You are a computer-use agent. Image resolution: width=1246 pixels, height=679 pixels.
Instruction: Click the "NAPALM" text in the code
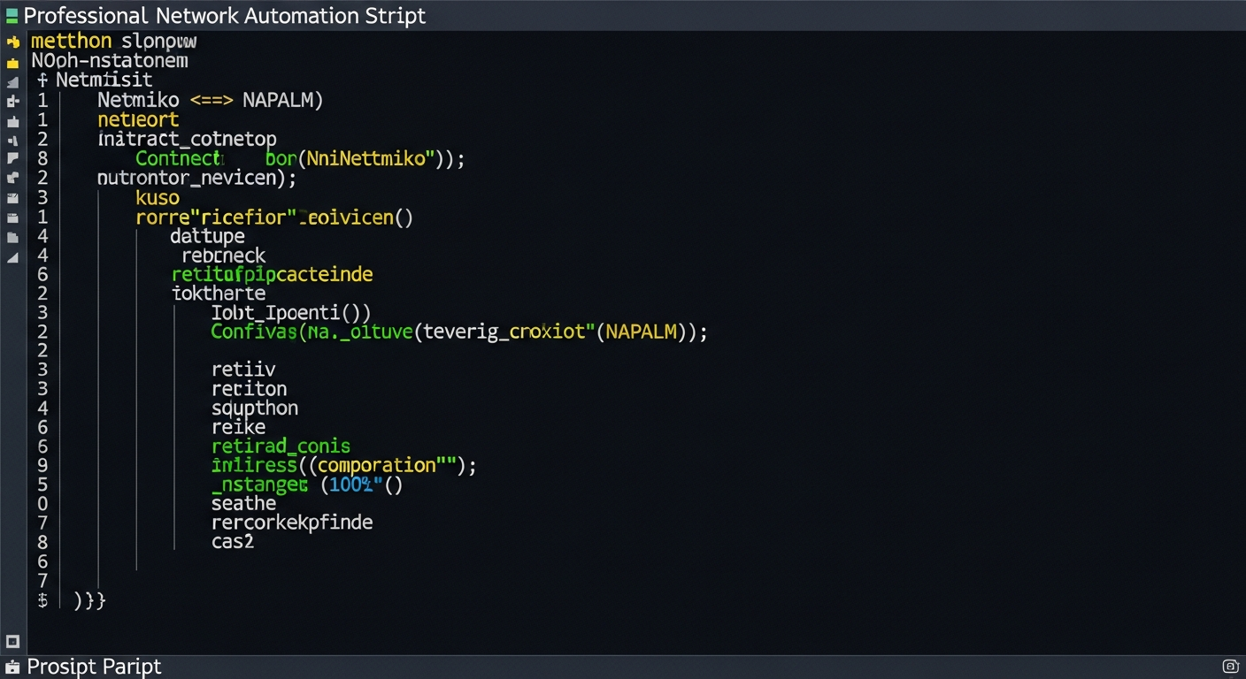pyautogui.click(x=279, y=100)
